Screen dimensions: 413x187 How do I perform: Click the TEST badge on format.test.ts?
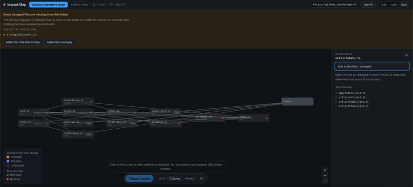pyautogui.click(x=133, y=124)
